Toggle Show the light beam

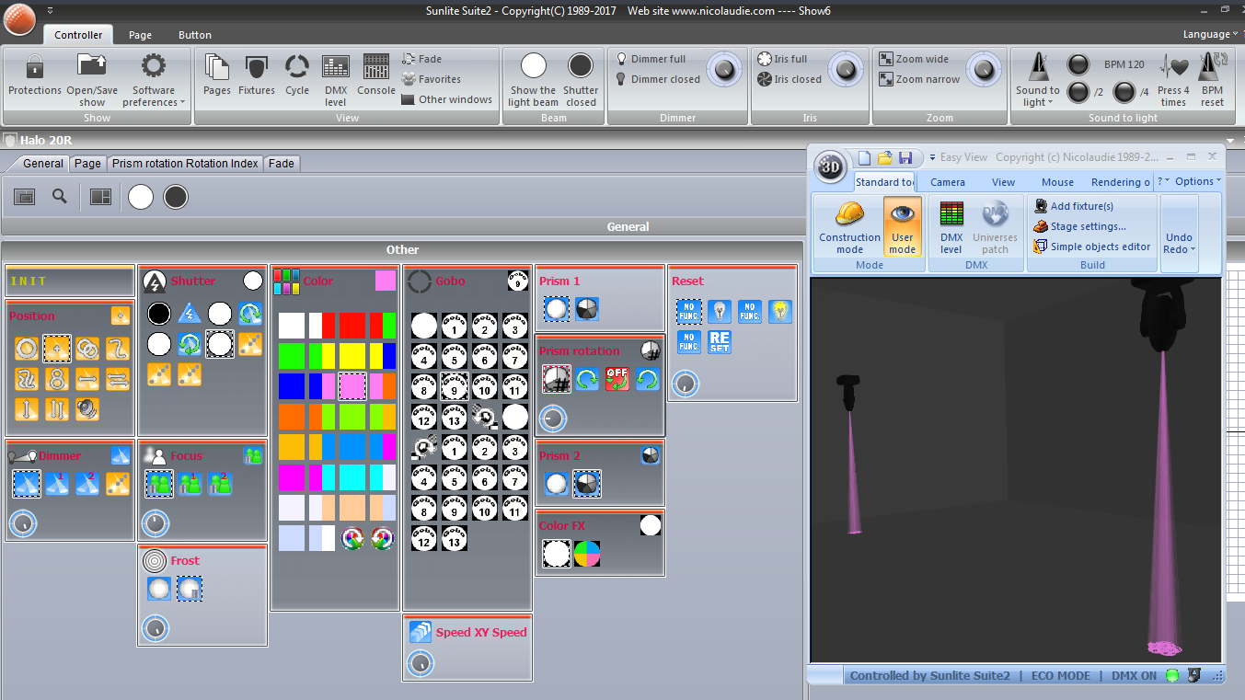tap(533, 80)
